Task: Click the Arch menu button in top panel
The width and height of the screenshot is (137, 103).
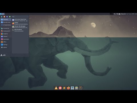Action: [x=2, y=14]
